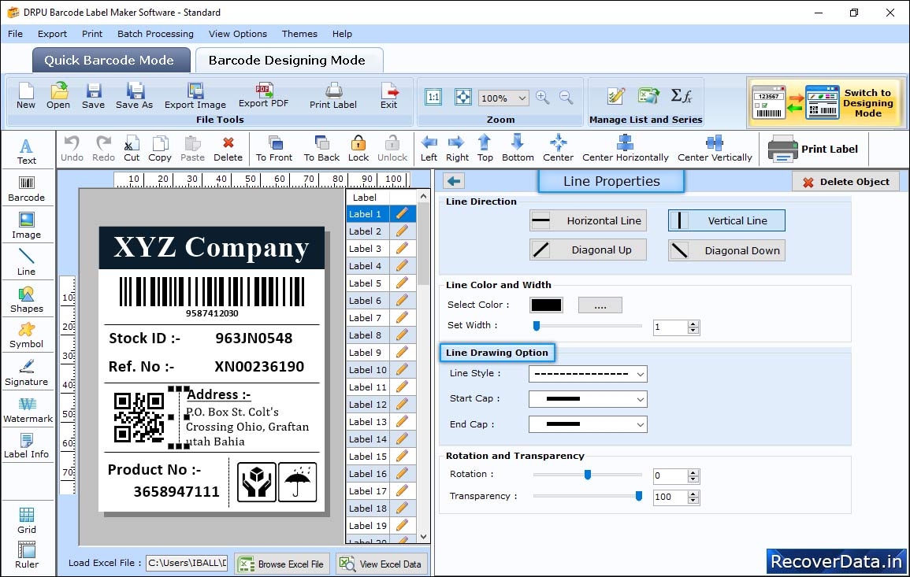Select the Shapes tool
910x577 pixels.
click(26, 299)
